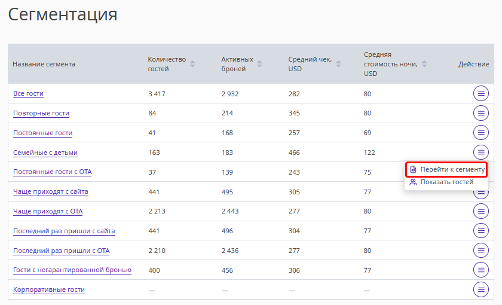This screenshot has width=502, height=305.
Task: Open action menu for Последний раз пришли с OTA
Action: [x=481, y=251]
